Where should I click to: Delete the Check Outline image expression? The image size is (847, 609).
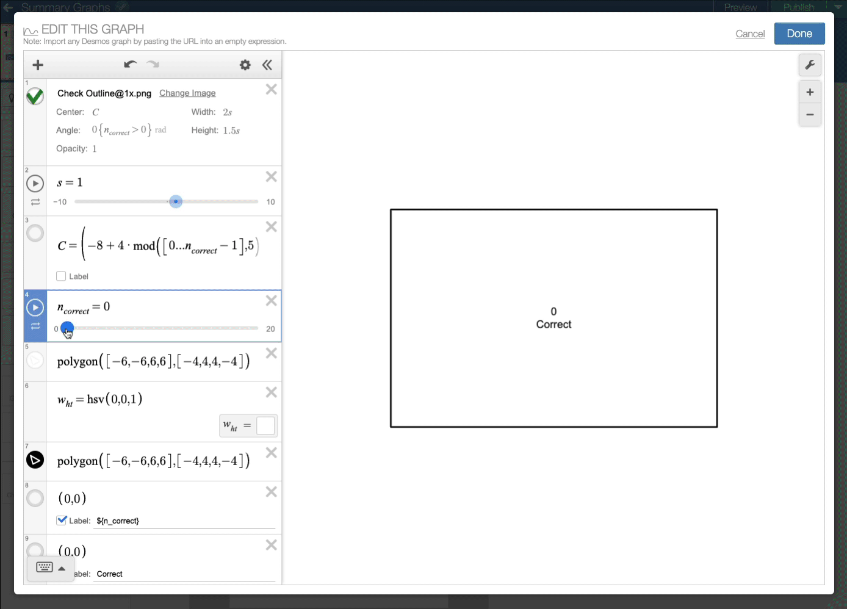coord(272,90)
